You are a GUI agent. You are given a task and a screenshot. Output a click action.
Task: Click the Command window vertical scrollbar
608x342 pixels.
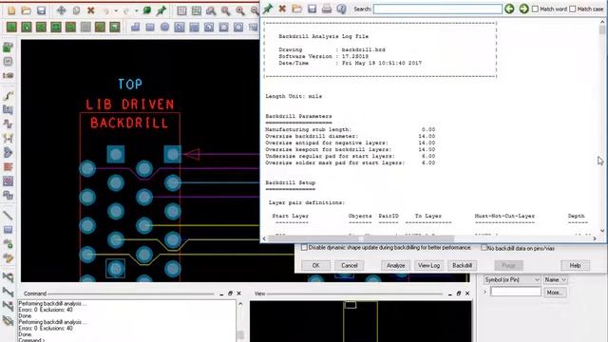tap(240, 321)
